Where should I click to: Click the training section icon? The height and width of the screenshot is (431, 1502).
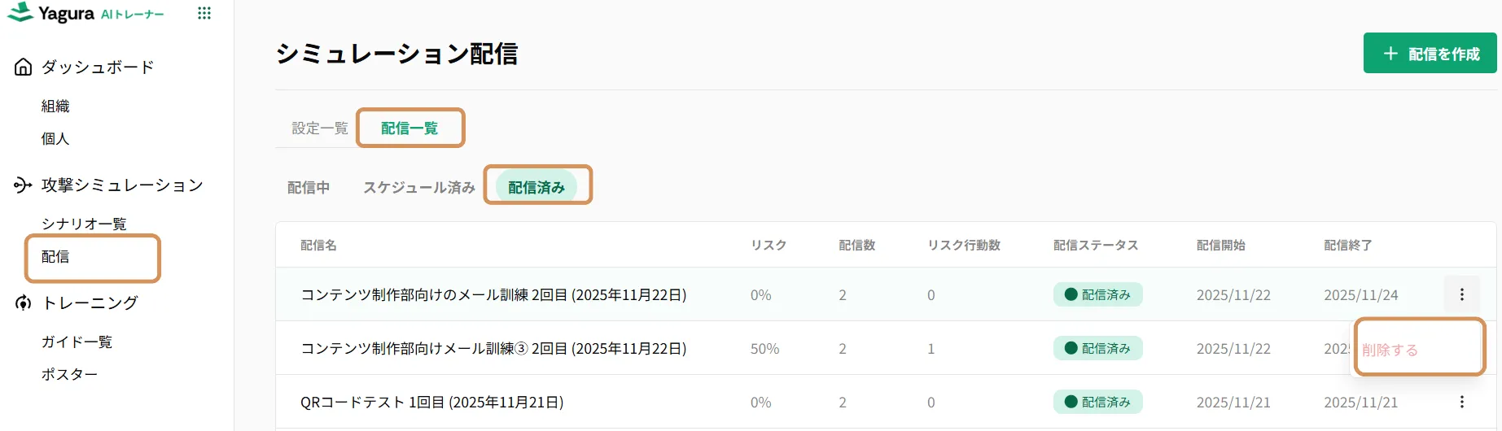[24, 303]
